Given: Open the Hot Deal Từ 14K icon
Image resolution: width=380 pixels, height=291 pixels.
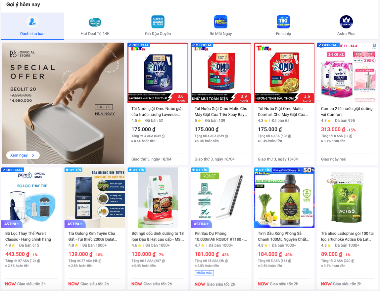Looking at the screenshot, I should point(95,22).
